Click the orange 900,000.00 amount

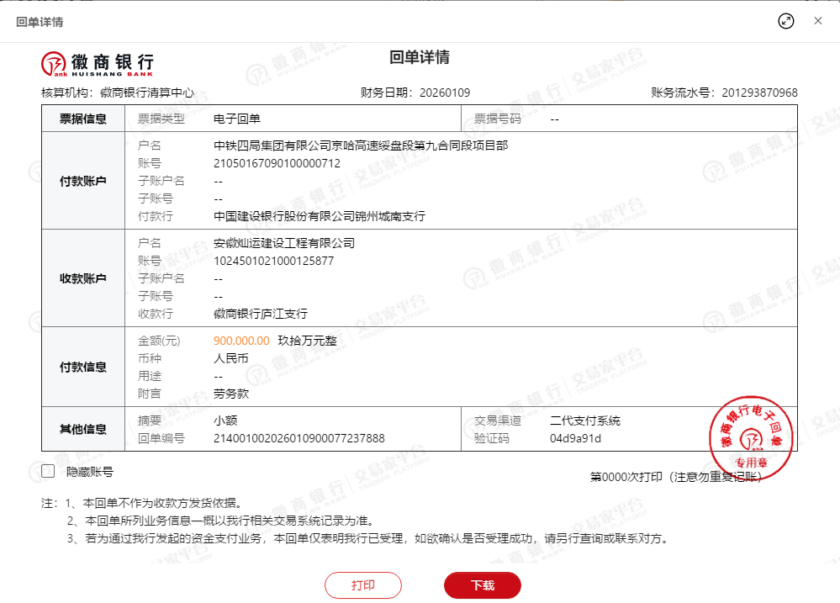(x=241, y=341)
